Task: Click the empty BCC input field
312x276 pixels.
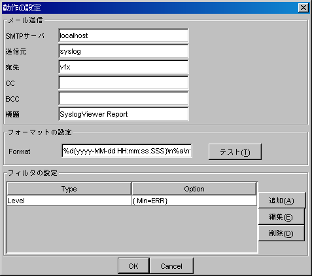Action: pyautogui.click(x=124, y=98)
